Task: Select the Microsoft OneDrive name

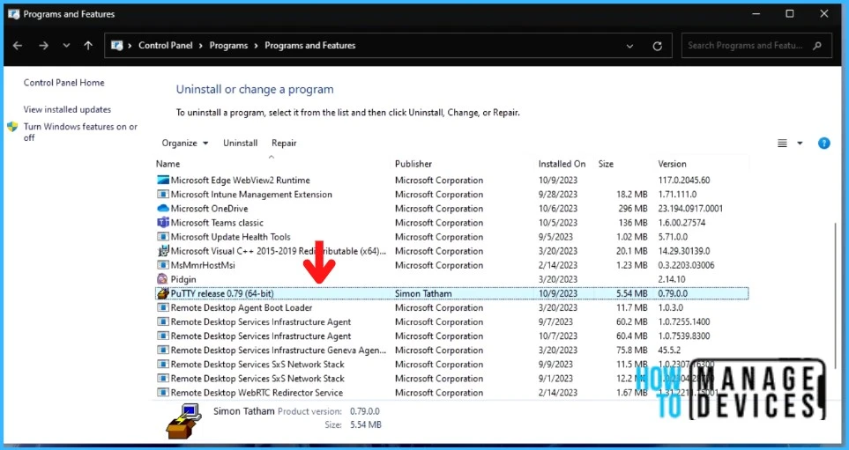Action: pos(209,208)
